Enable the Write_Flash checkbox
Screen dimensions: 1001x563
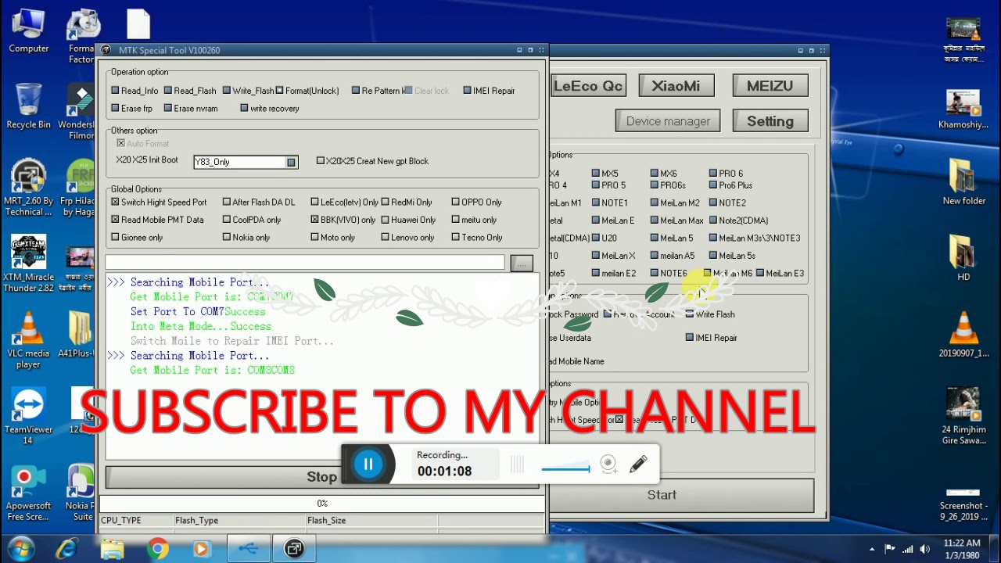227,91
